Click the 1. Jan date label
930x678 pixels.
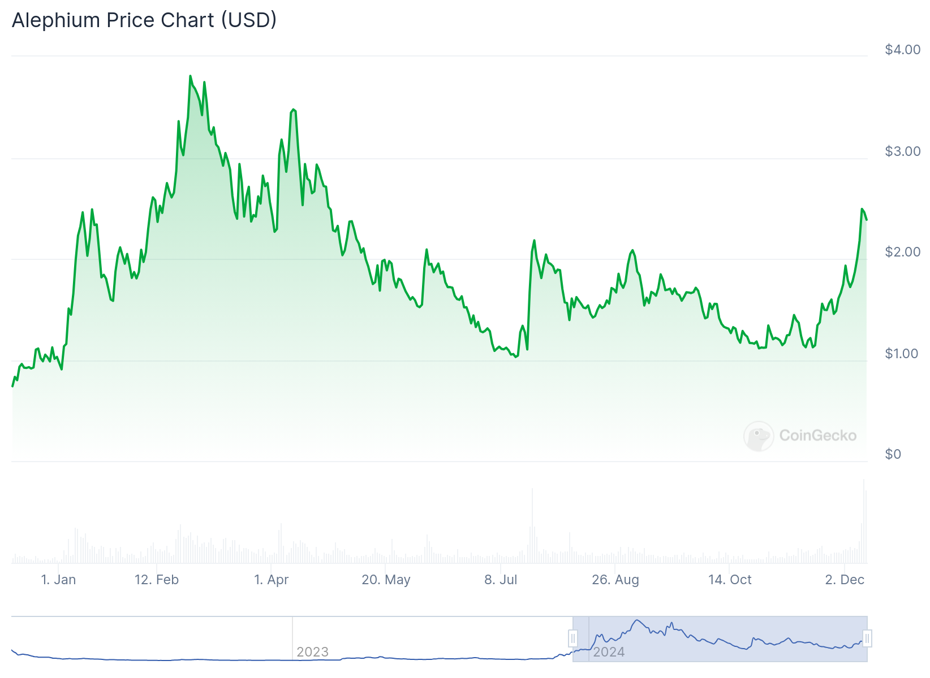58,580
